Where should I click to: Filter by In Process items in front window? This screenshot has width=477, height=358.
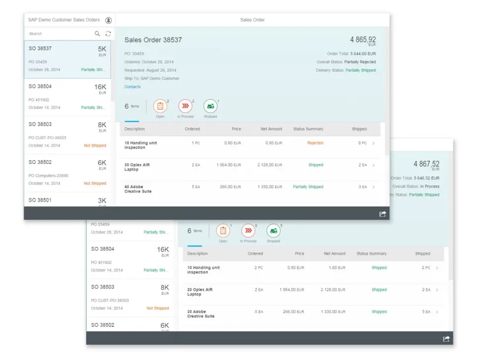pos(185,106)
